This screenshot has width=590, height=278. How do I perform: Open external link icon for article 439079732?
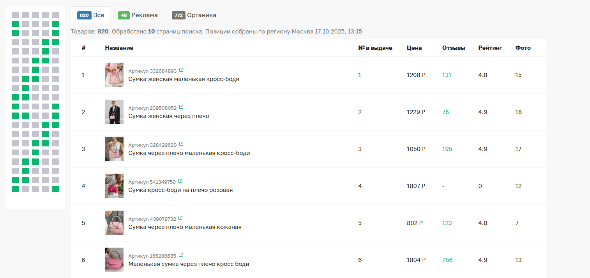180,218
